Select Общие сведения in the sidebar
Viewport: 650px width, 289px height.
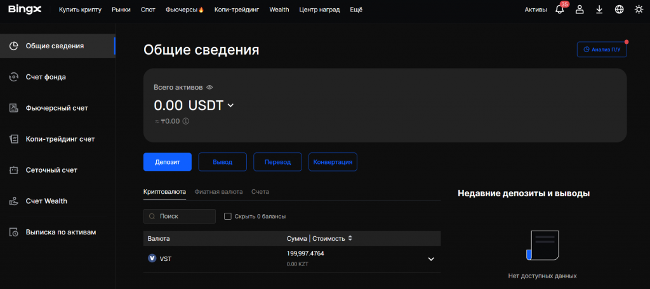[x=58, y=46]
